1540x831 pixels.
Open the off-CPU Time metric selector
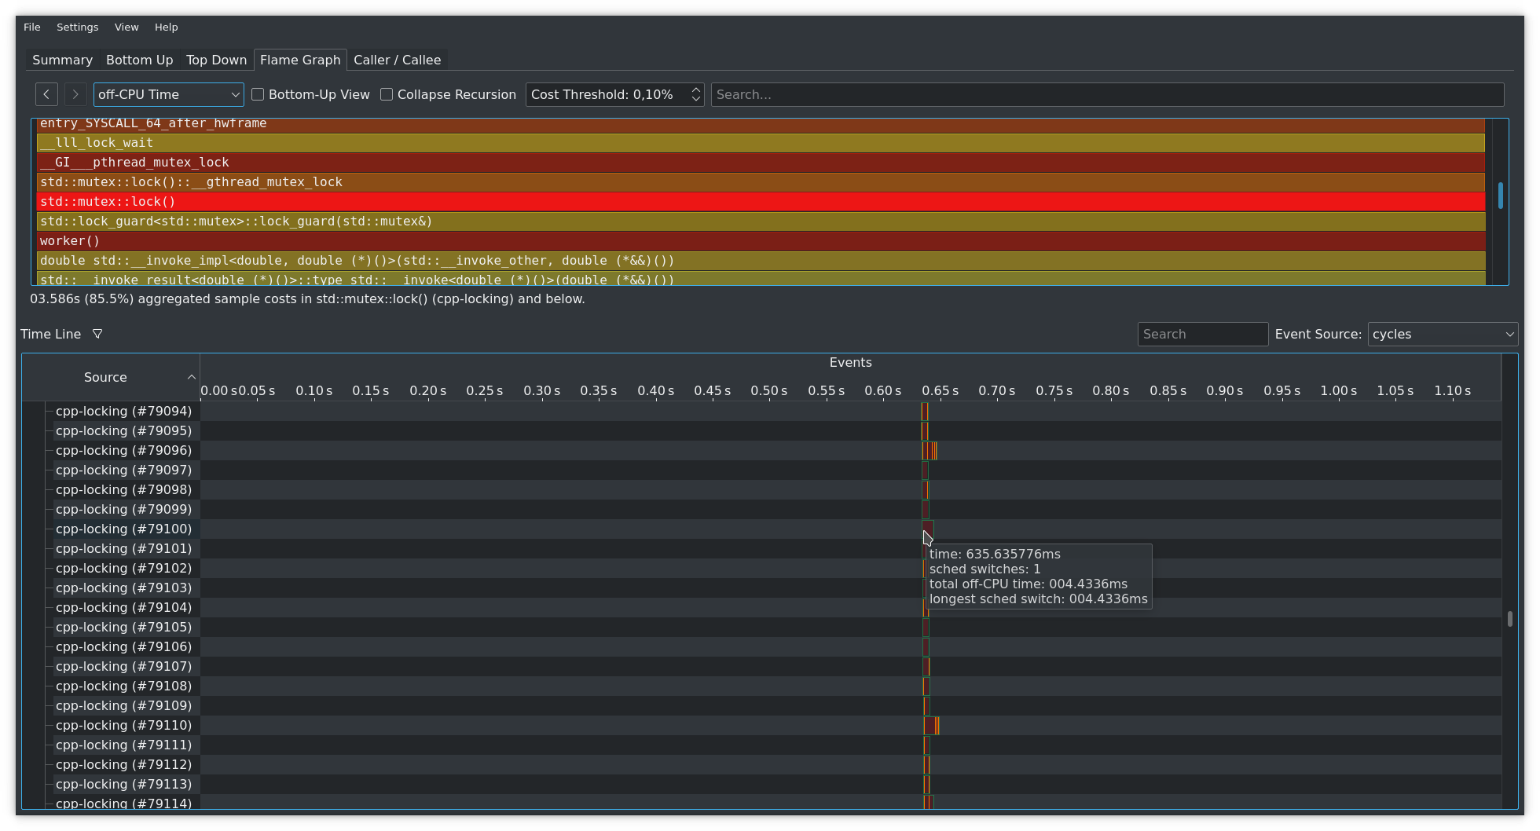[x=167, y=94]
